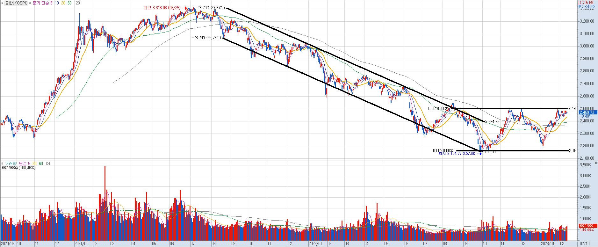Select the volume 60-day average label
The image size is (598, 247).
41,163
